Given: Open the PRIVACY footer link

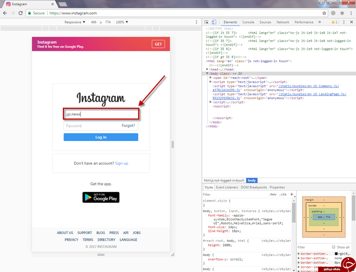Looking at the screenshot, I should point(71,239).
